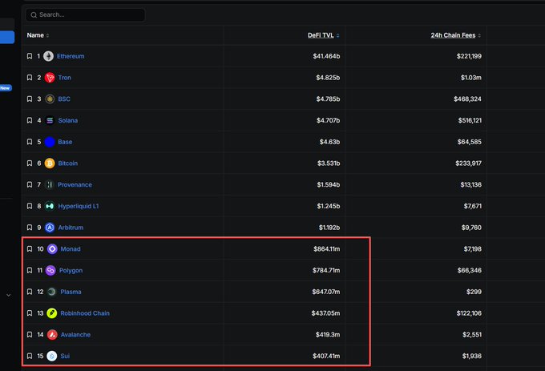The height and width of the screenshot is (371, 545).
Task: Focus the Search input field
Action: [x=85, y=15]
